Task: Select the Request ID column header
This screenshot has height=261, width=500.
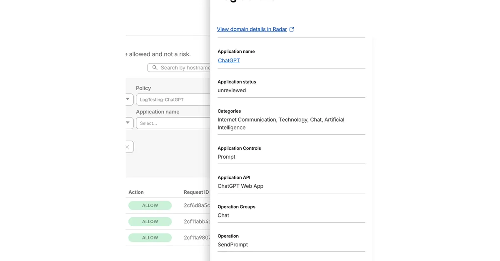Action: 196,192
